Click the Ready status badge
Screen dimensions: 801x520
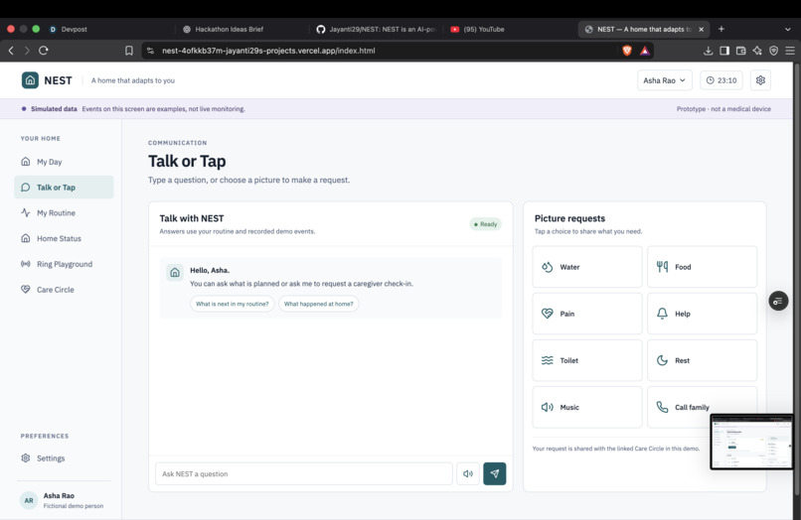click(x=485, y=224)
